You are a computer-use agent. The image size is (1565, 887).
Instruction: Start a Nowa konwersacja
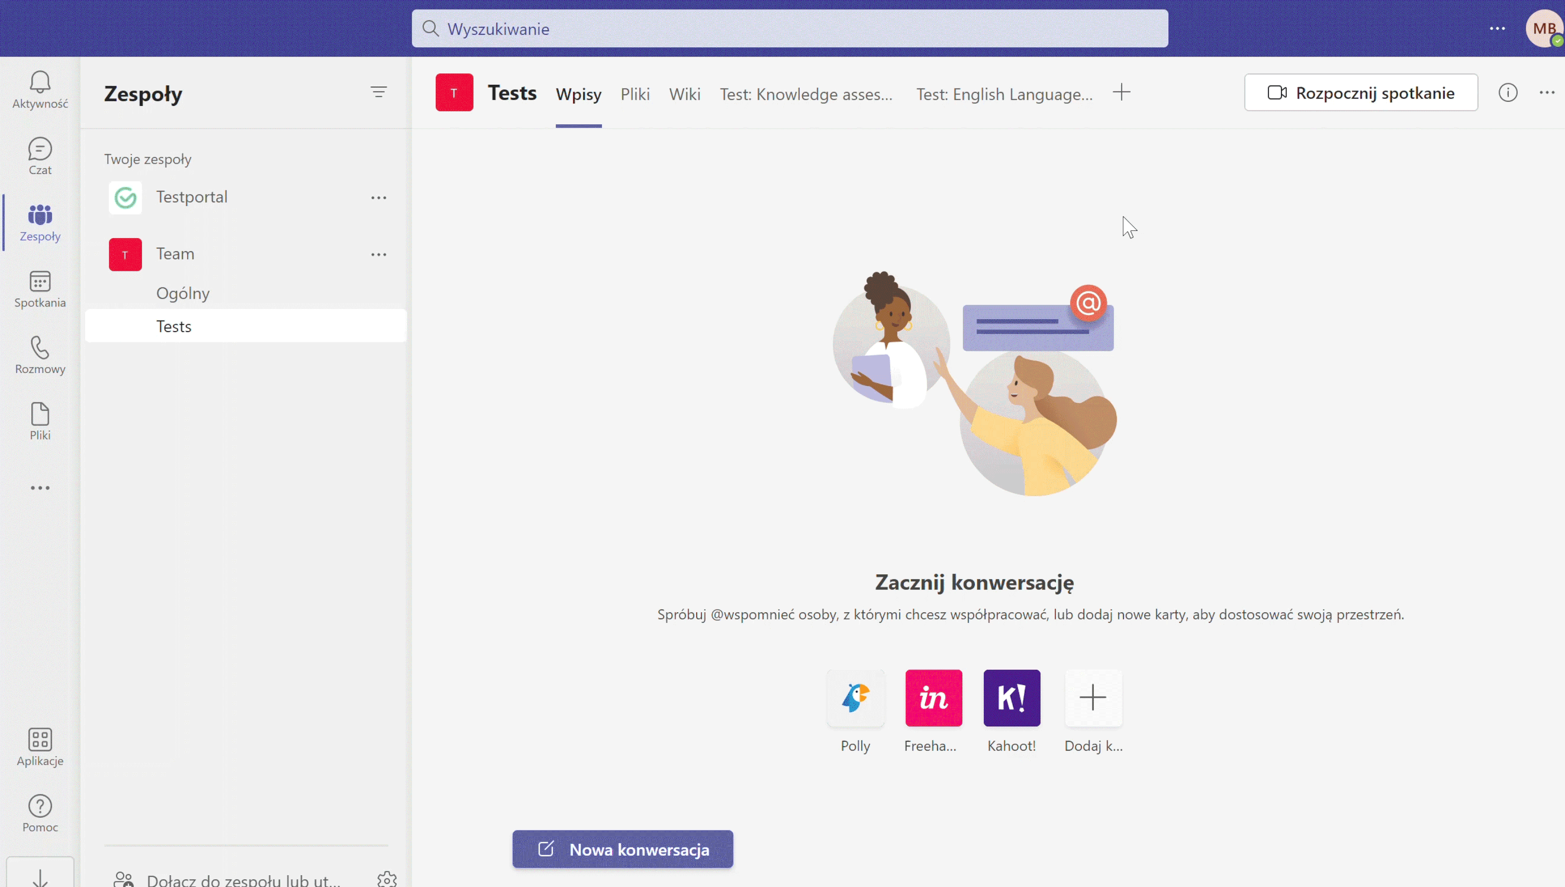click(623, 849)
